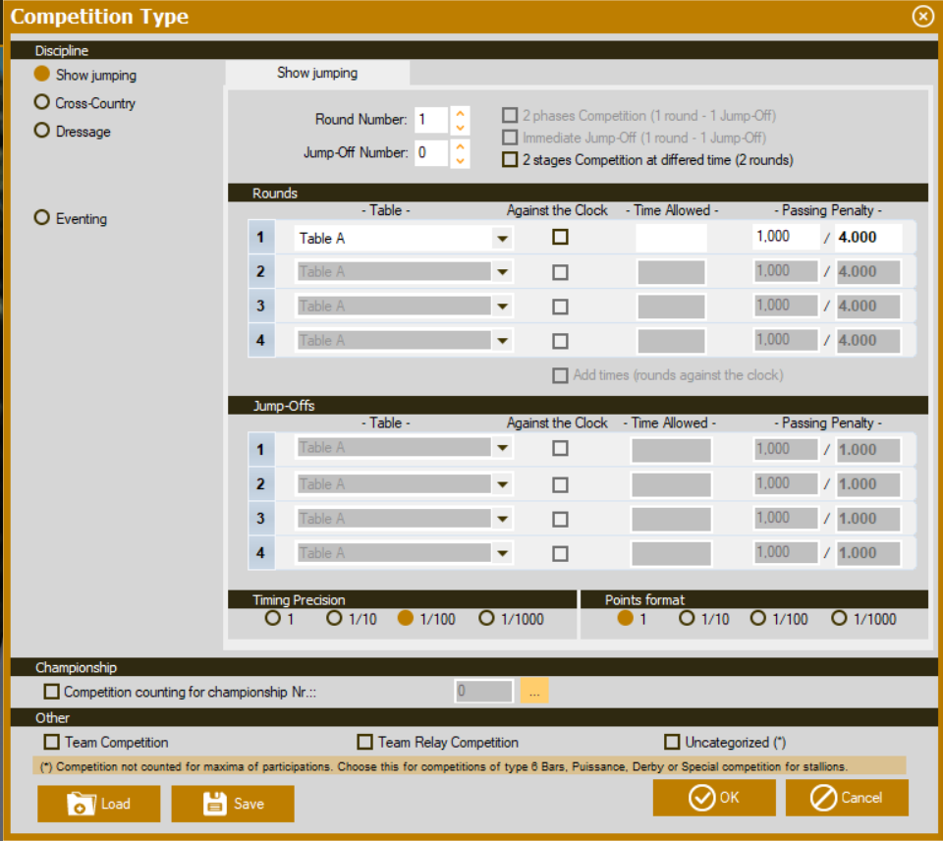This screenshot has height=841, width=943.
Task: Click round 1 Time Allowed field
Action: tap(671, 238)
